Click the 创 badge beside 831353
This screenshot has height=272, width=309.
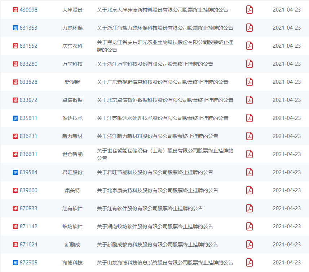(16, 28)
